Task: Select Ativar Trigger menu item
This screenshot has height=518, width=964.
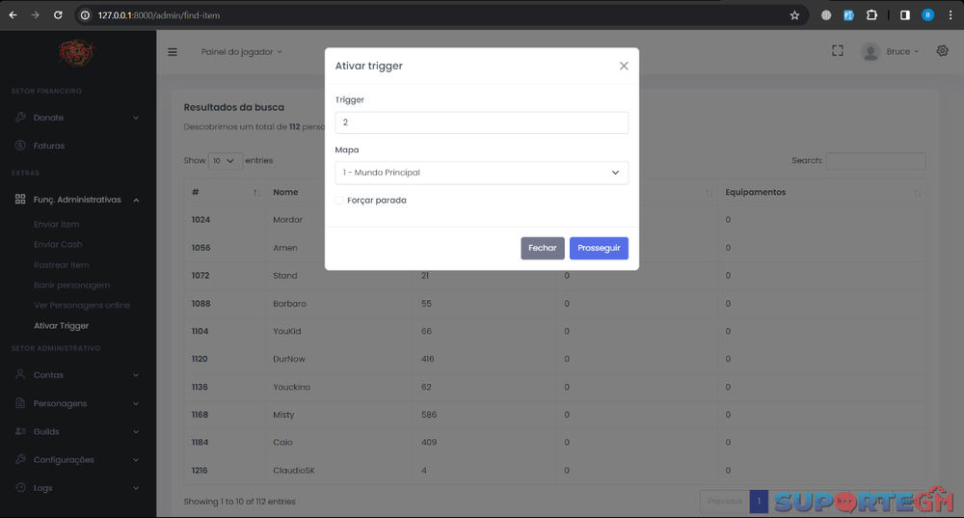Action: 61,326
